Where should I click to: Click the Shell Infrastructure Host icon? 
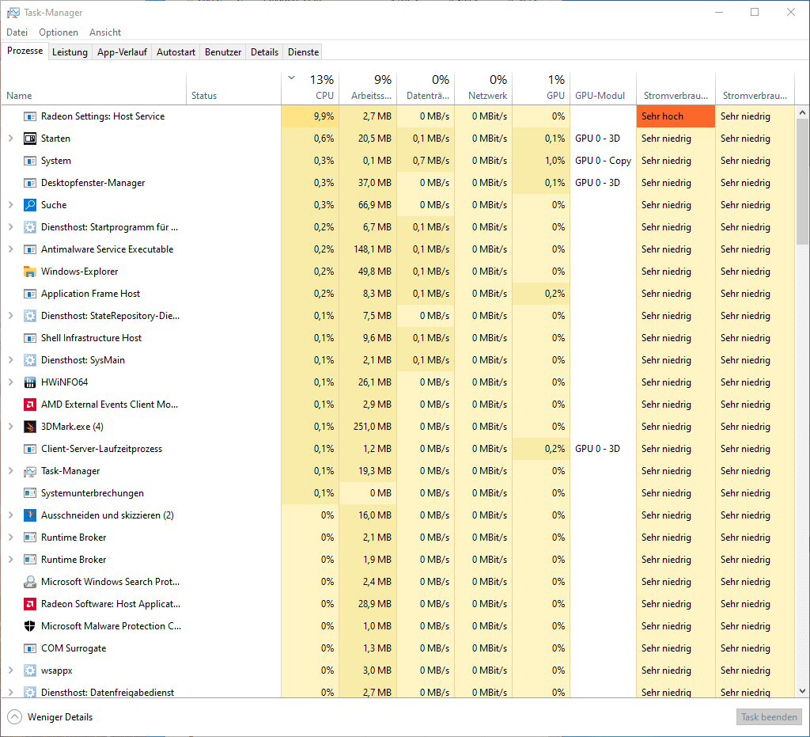pos(30,338)
